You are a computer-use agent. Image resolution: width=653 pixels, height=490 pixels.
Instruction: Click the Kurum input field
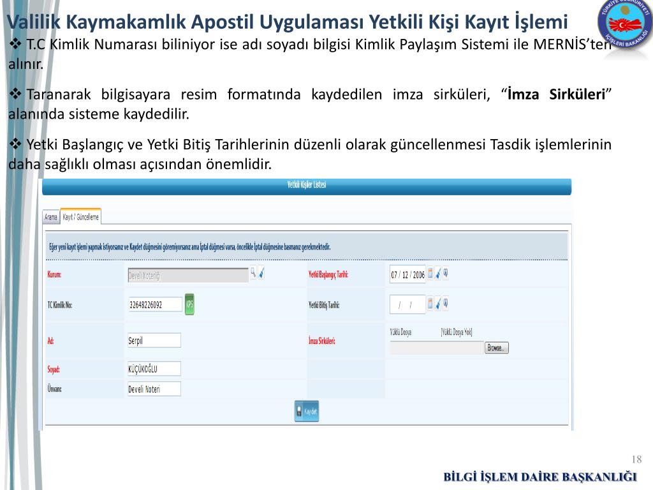pyautogui.click(x=188, y=275)
